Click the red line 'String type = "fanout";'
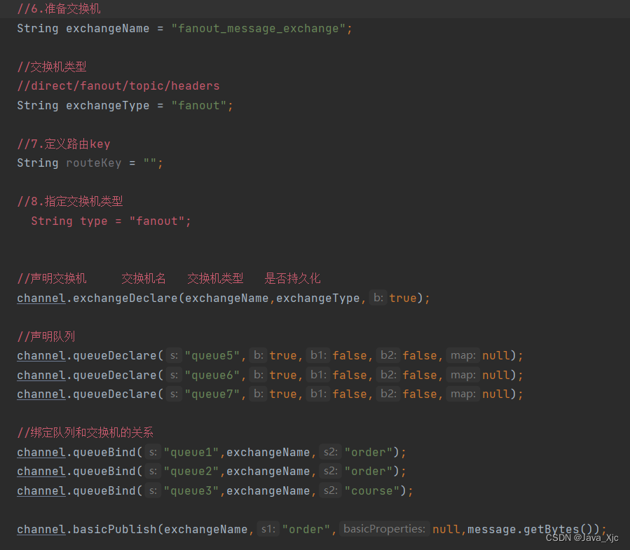Viewport: 630px width, 550px height. coord(111,221)
